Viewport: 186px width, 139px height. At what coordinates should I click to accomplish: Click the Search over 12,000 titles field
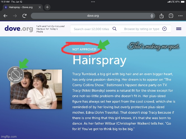(x=91, y=29)
